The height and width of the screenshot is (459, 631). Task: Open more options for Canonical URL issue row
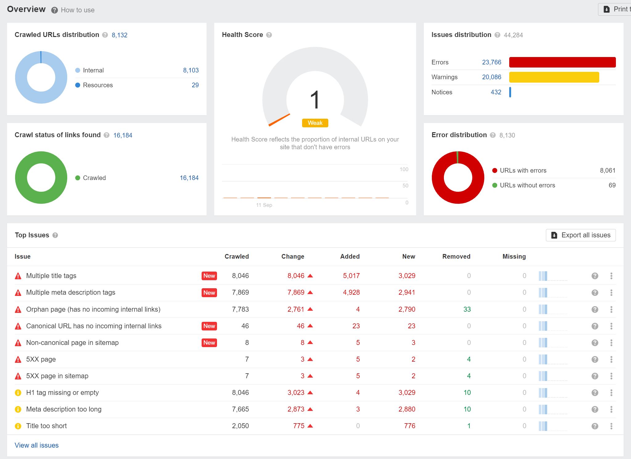click(611, 326)
